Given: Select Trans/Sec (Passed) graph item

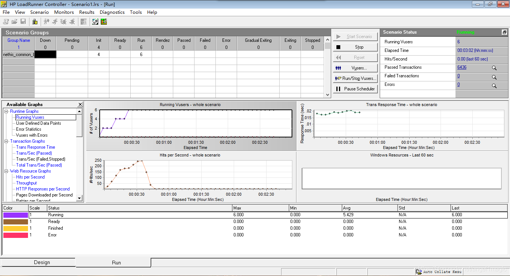Looking at the screenshot, I should pos(34,153).
